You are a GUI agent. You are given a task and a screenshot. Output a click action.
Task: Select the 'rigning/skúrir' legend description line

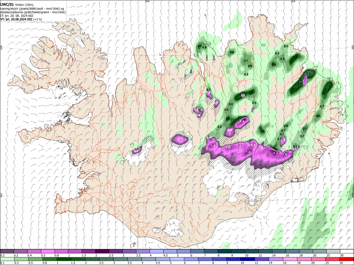coord(32,8)
